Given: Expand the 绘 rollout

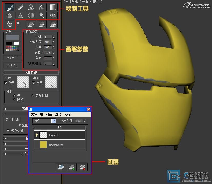Looking at the screenshot, I should click(x=6, y=138).
